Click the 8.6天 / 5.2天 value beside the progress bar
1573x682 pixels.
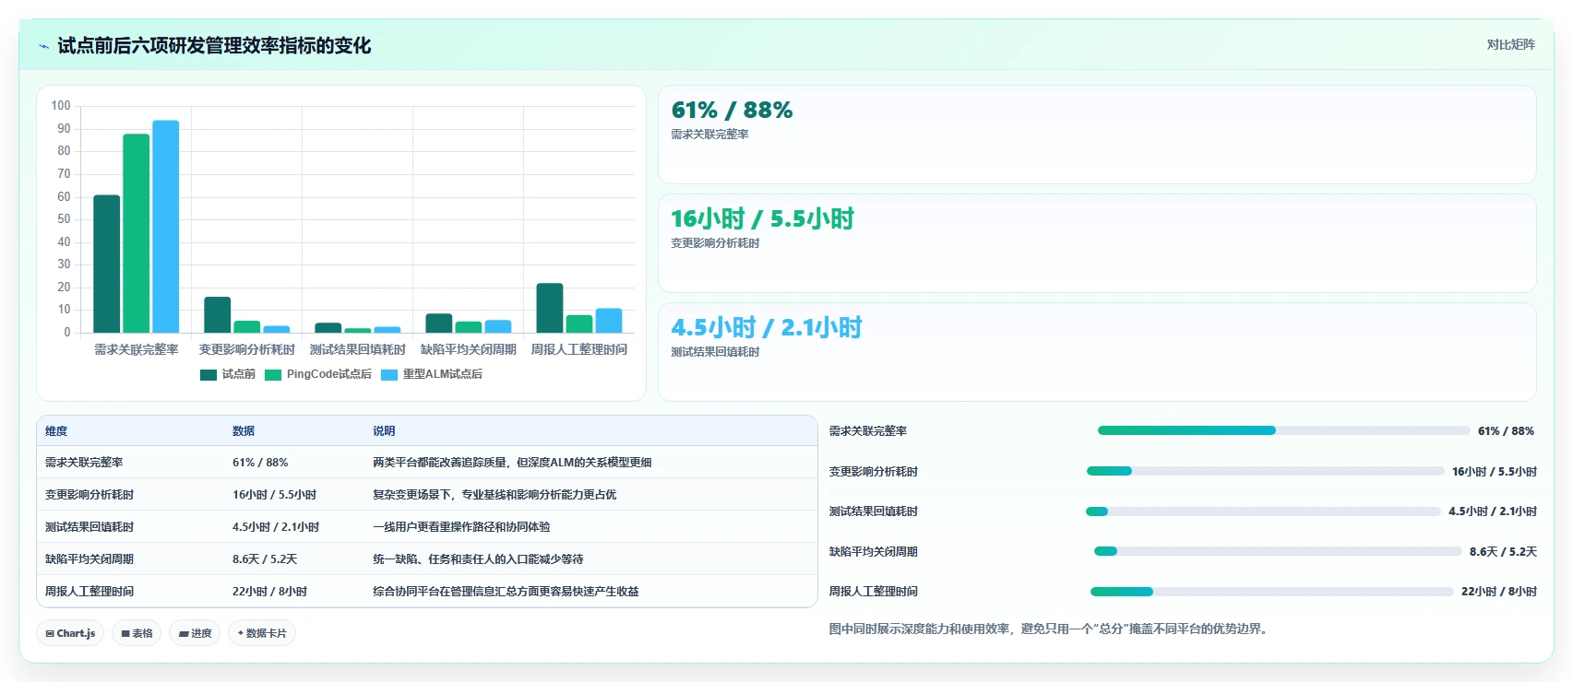(x=1503, y=552)
